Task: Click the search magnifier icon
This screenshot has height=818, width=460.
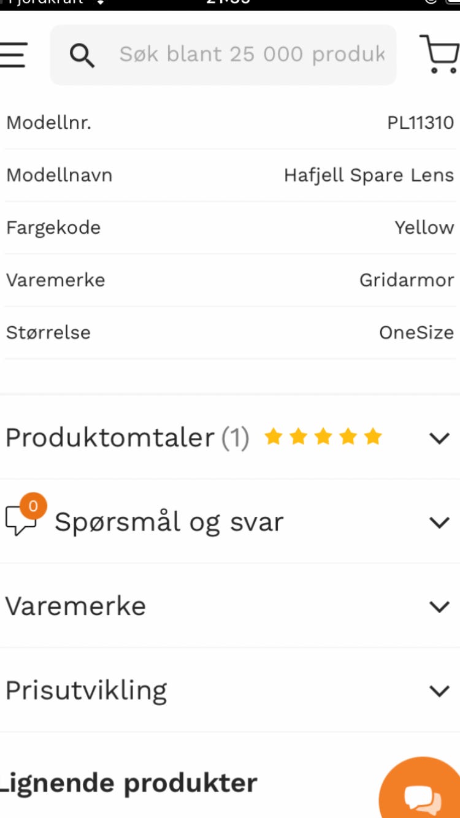Action: tap(82, 55)
